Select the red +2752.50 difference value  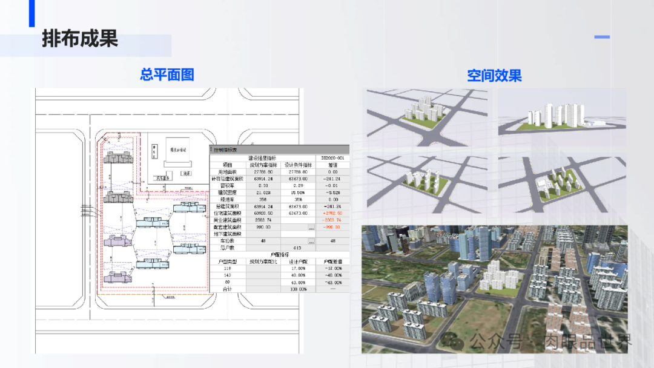[x=332, y=214]
